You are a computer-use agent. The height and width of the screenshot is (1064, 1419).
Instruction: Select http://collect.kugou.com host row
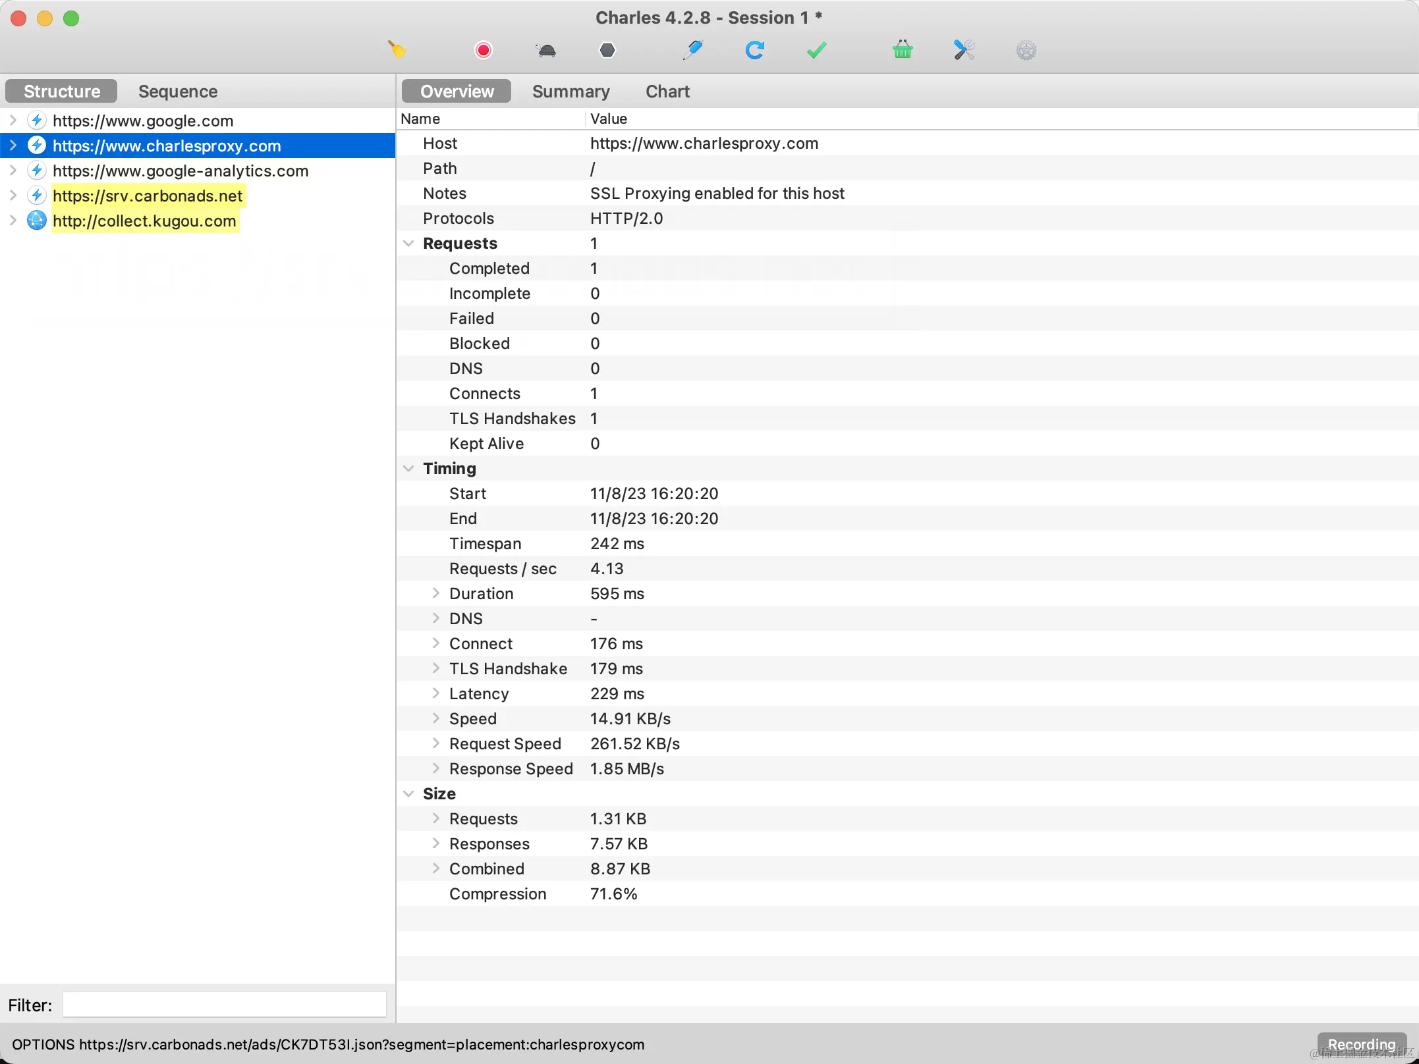click(198, 221)
